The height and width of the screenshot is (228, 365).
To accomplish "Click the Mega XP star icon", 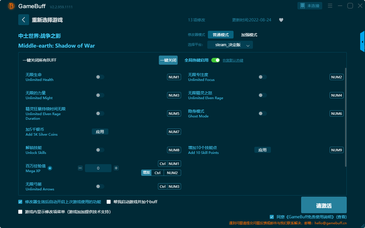I will click(x=50, y=168).
